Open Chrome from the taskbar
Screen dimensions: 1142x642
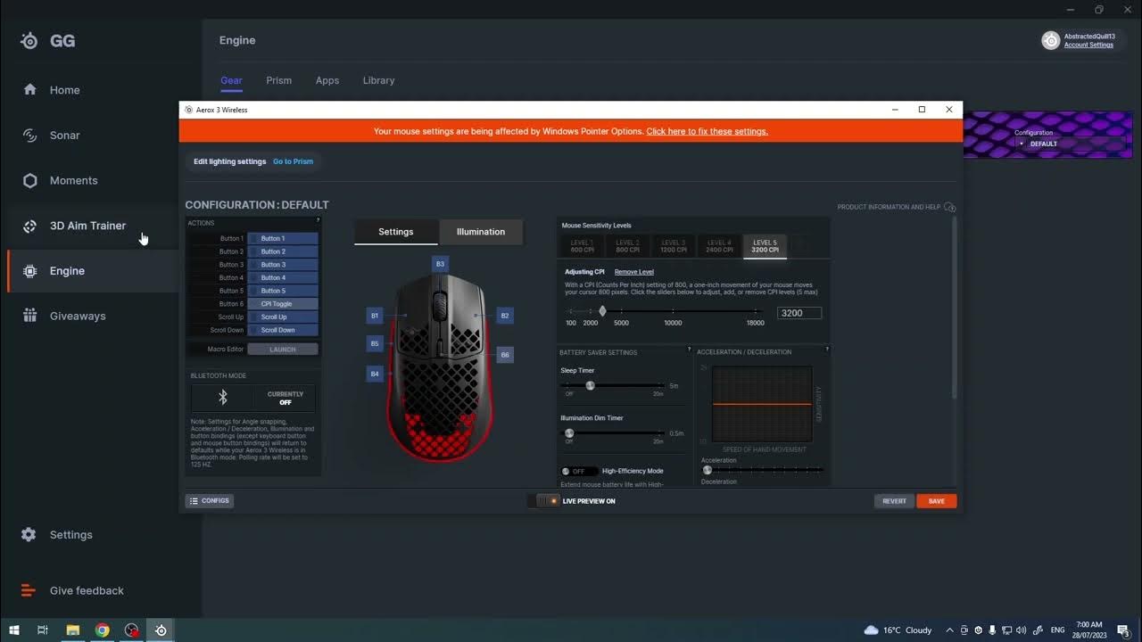click(x=103, y=630)
